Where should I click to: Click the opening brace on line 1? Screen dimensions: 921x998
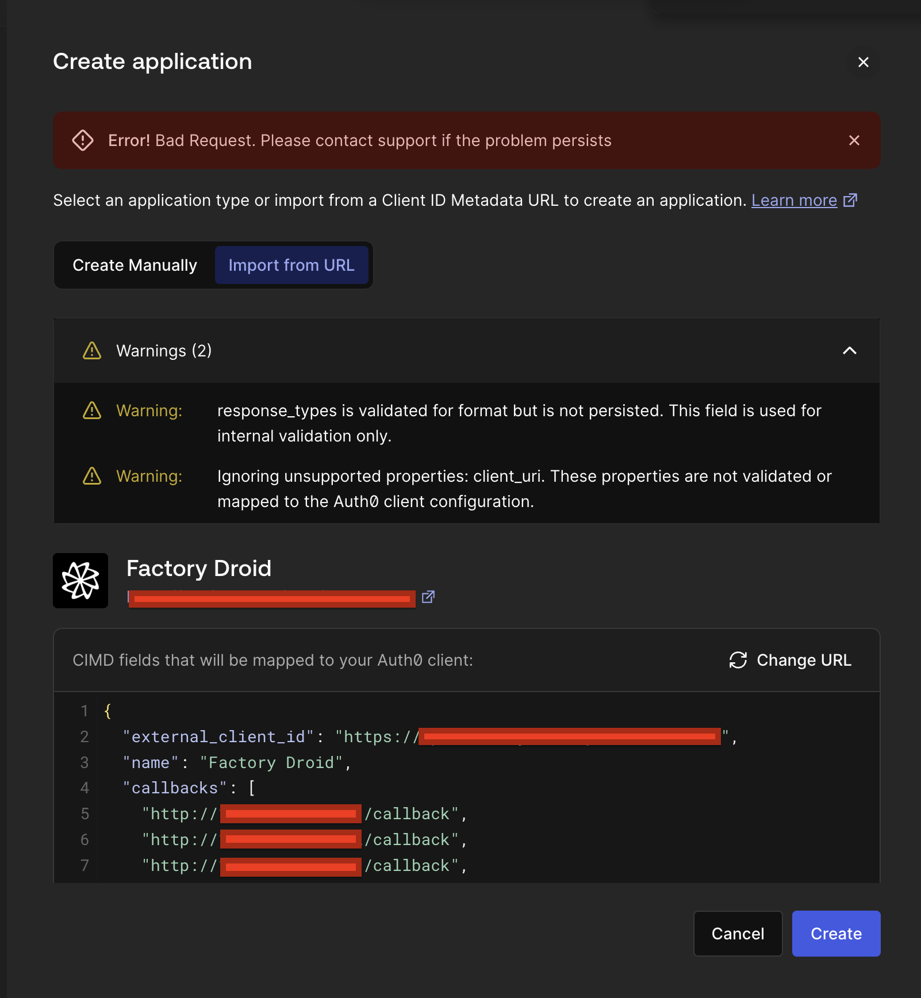click(x=108, y=711)
